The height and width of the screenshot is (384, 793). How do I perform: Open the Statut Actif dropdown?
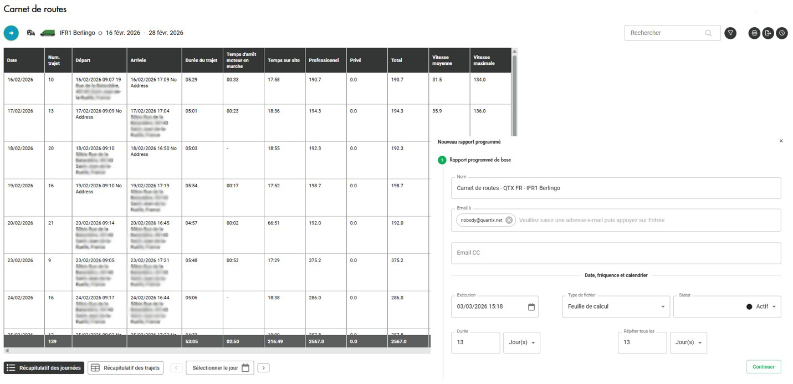(774, 307)
